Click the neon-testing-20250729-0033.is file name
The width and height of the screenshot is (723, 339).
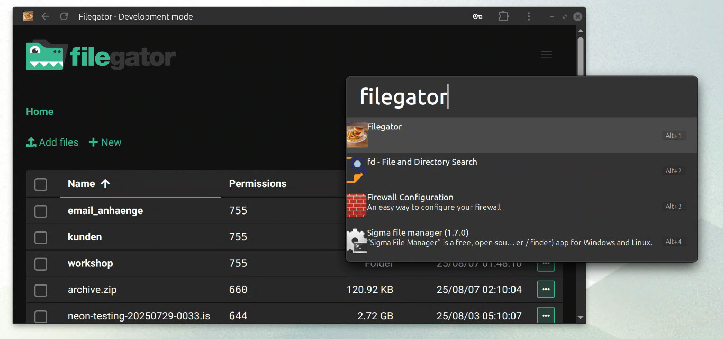(x=139, y=316)
